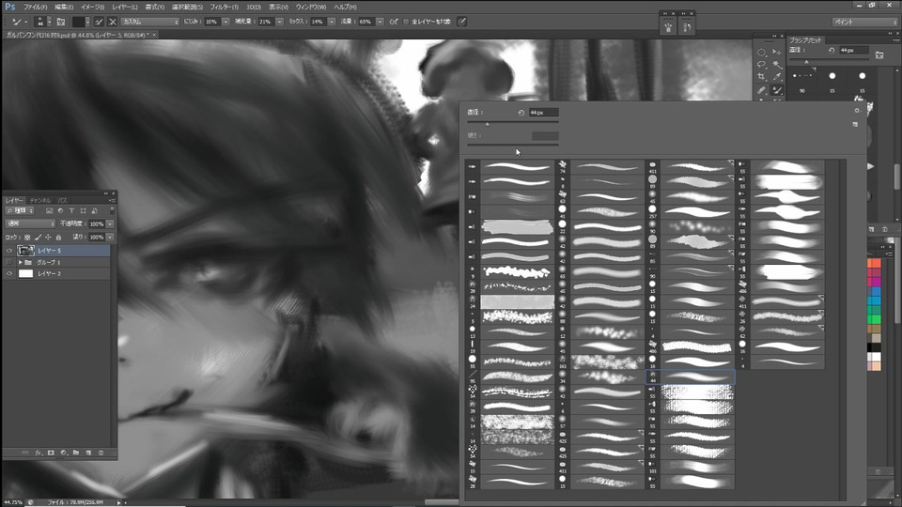The height and width of the screenshot is (507, 902).
Task: Hide レイヤー 5 with its eye icon
Action: [9, 251]
